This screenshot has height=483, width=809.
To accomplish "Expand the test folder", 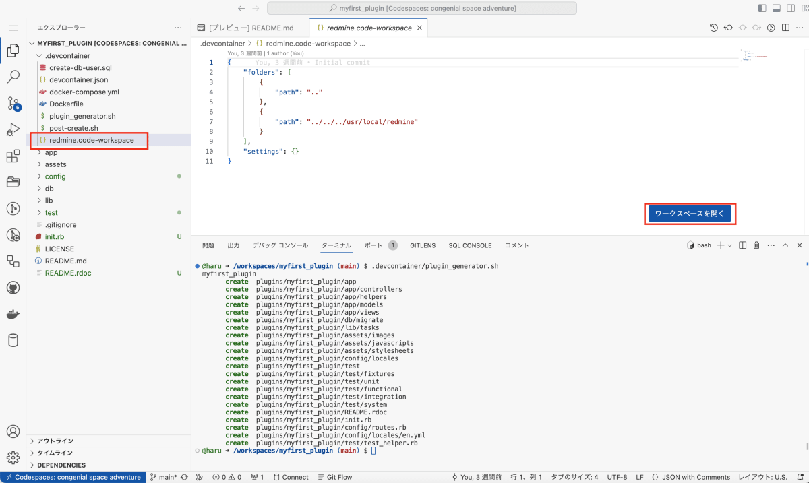I will 109,213.
